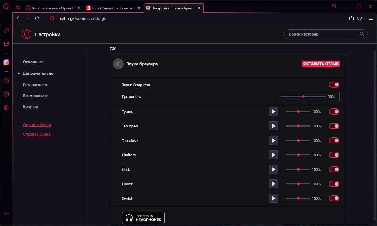Adjust the Tab open volume slider
The height and width of the screenshot is (226, 377).
coord(298,126)
